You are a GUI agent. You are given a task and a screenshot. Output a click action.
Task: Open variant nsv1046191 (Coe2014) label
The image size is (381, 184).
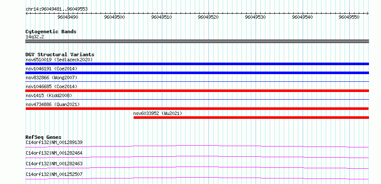point(51,69)
